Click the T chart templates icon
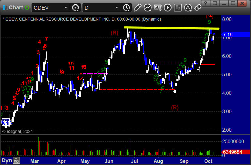This screenshot has height=165, width=251. pos(178,8)
